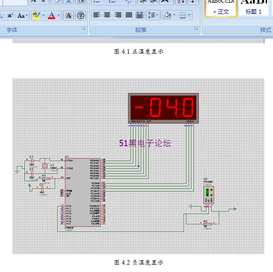
Task: Apply superscript formatting
Action: 10,15
